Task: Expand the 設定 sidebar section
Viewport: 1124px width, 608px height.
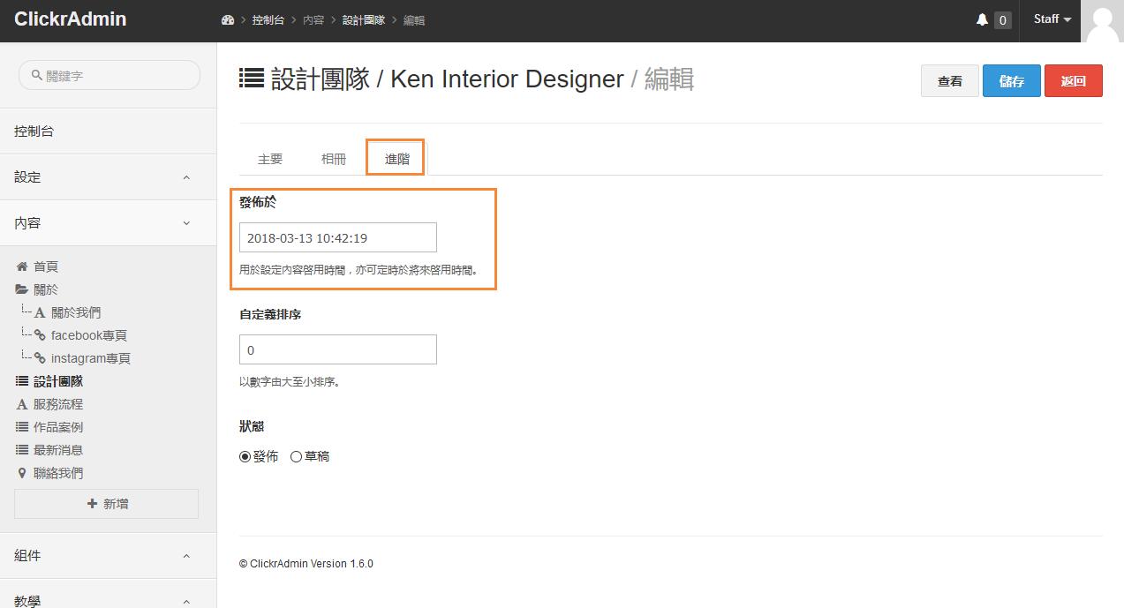Action: (108, 177)
